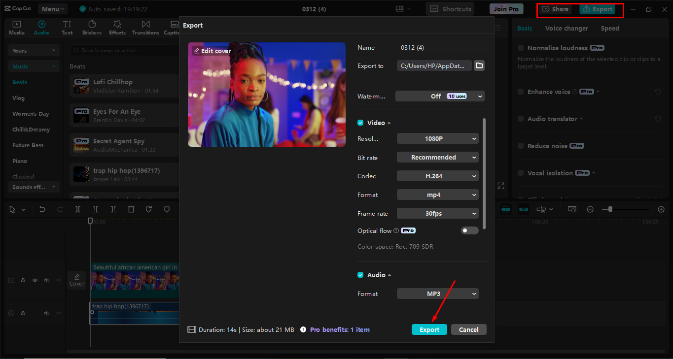This screenshot has height=359, width=673.
Task: Select the trap hip hop track thumbnail
Action: click(x=81, y=173)
